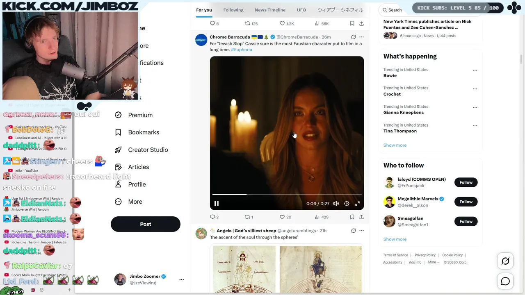Open more options on Chrome Barracuda's post
The width and height of the screenshot is (525, 295).
click(x=361, y=37)
